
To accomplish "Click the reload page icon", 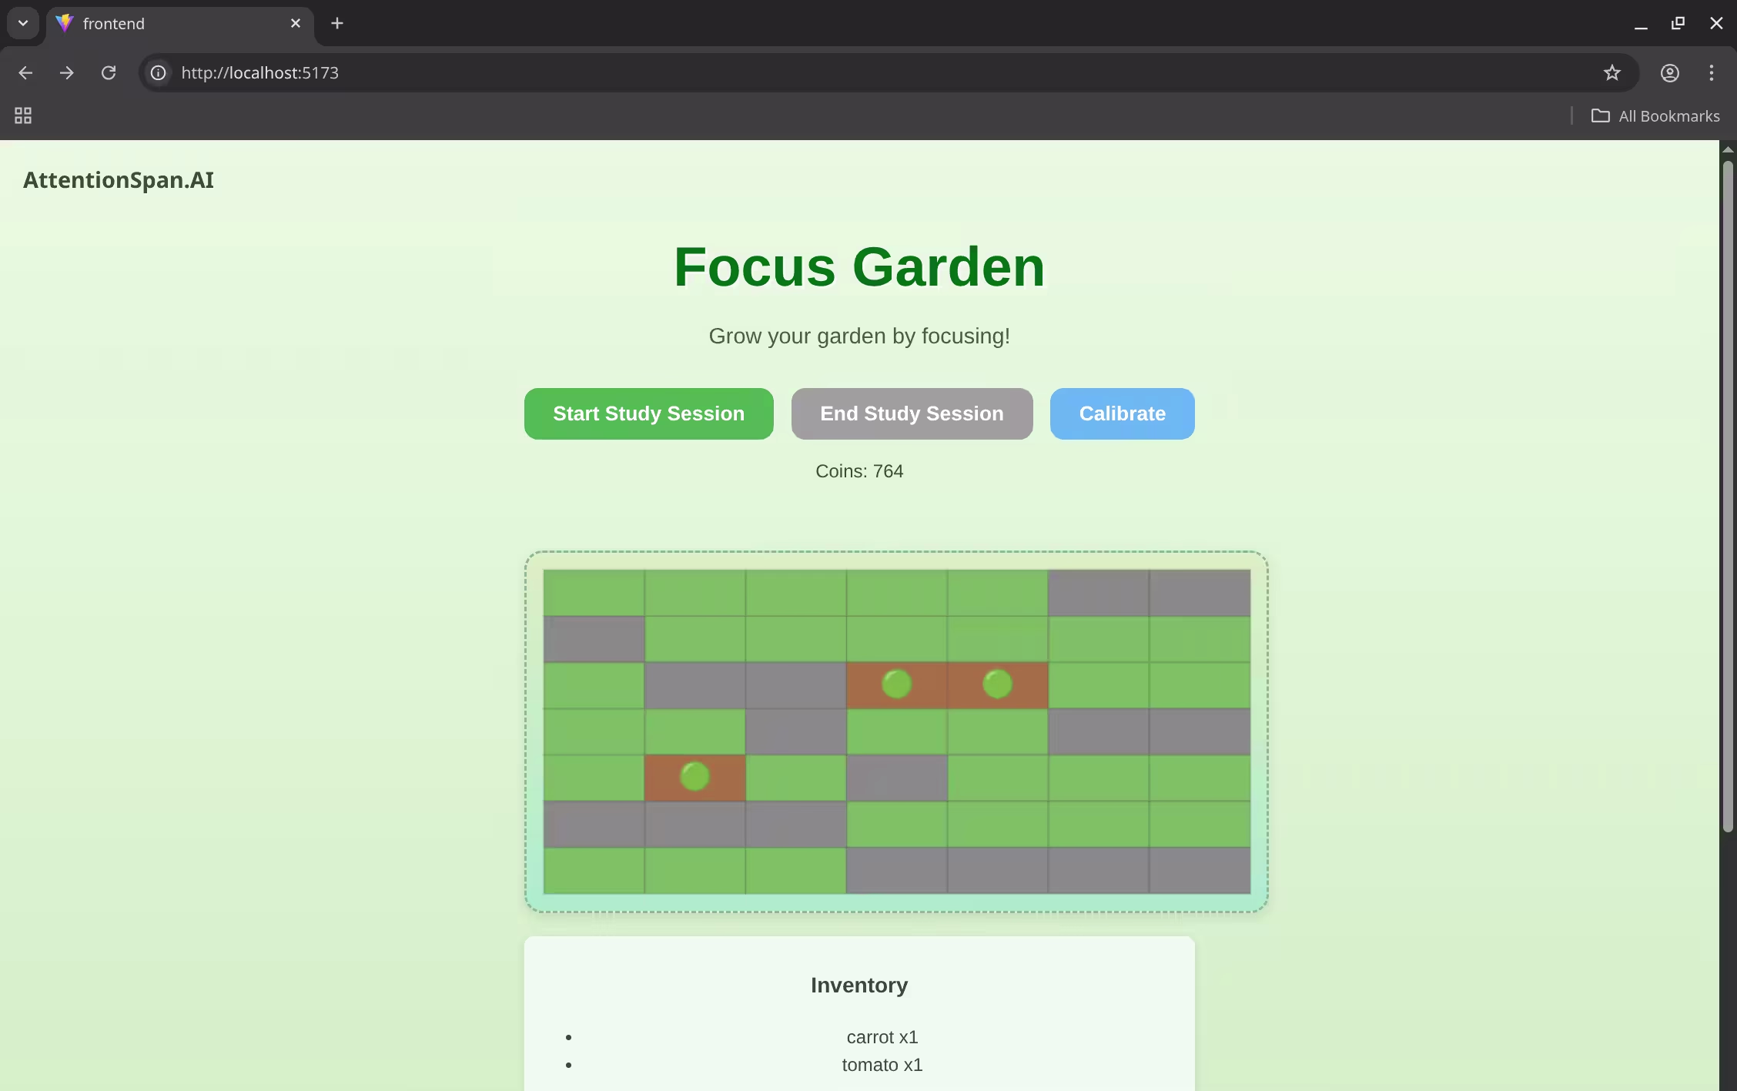I will point(108,72).
